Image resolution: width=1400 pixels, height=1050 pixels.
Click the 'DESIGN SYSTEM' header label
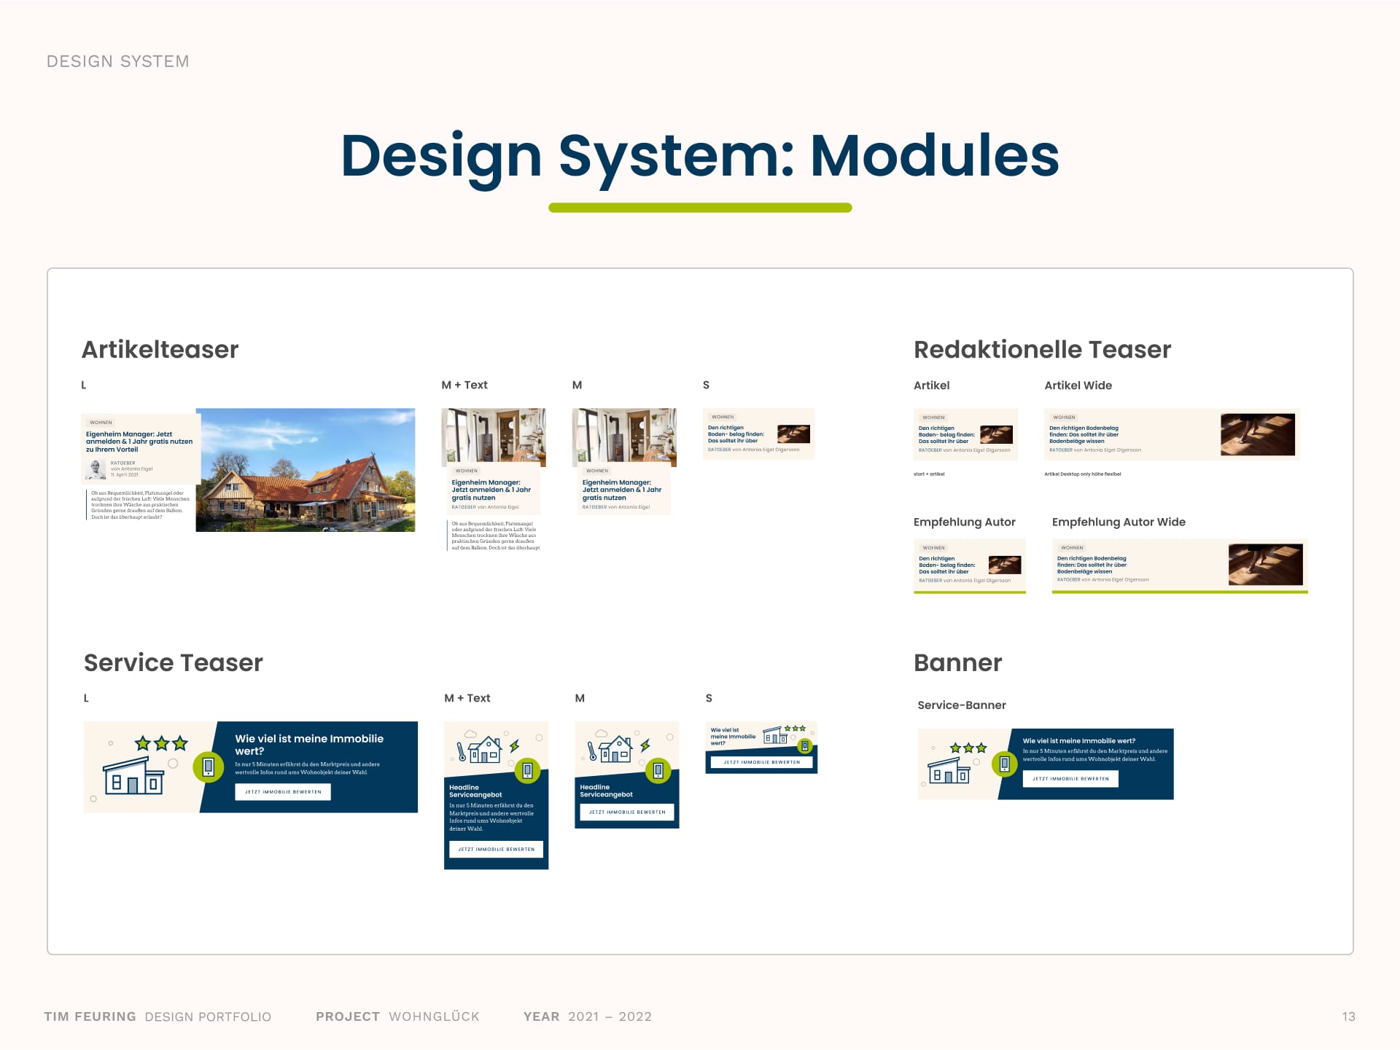pyautogui.click(x=118, y=62)
